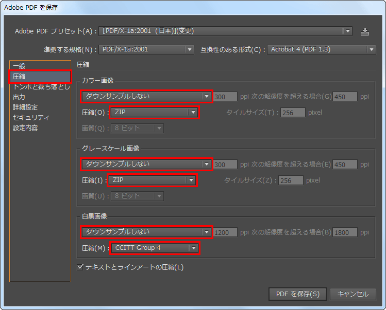Click the カラー画像 300 ppi field
The width and height of the screenshot is (386, 310).
click(x=225, y=97)
